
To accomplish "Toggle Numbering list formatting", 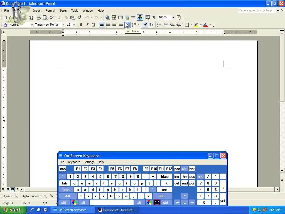I will tap(159, 25).
